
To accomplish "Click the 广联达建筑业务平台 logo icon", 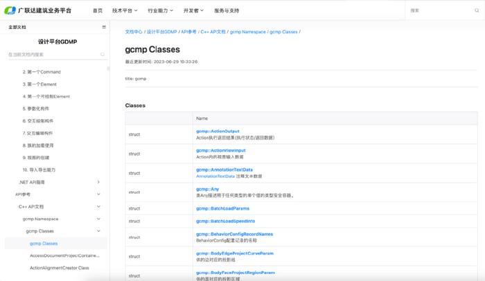I will 10,10.
